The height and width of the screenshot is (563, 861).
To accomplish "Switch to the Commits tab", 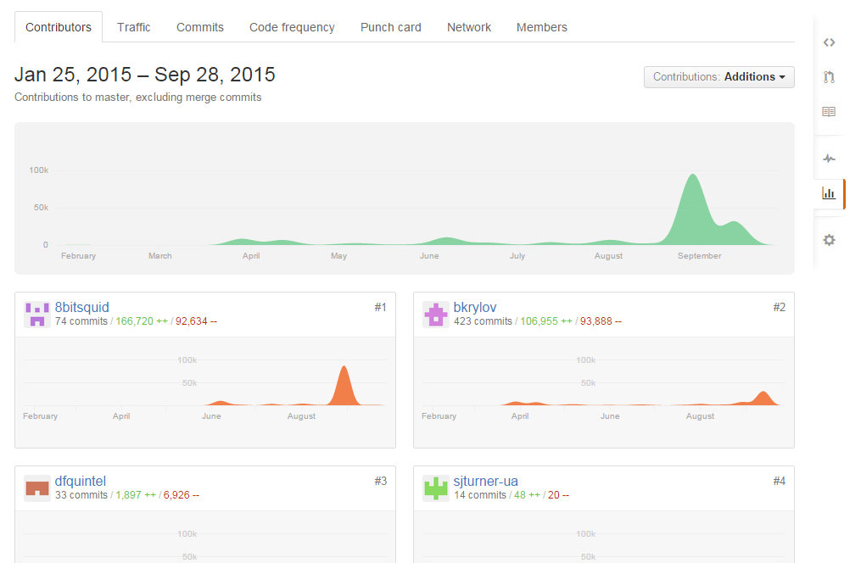I will coord(200,27).
